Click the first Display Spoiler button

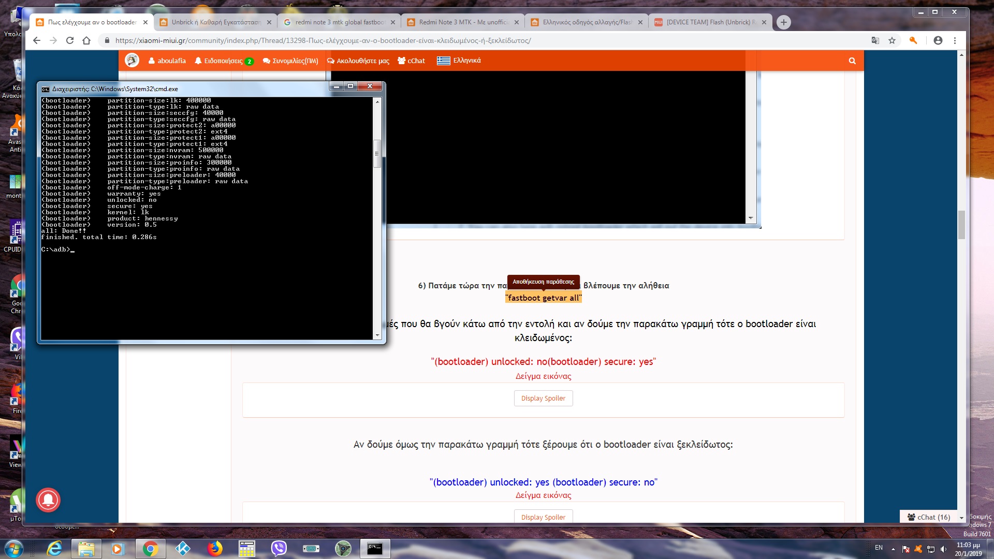543,398
